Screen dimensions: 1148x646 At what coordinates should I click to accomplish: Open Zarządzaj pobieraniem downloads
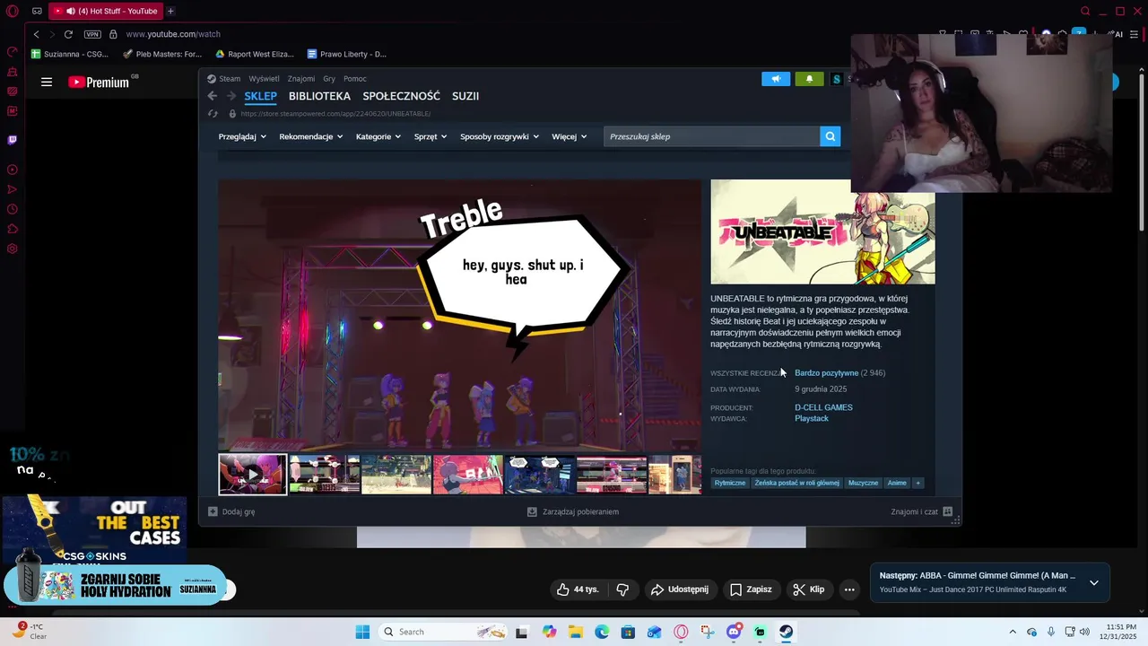click(573, 511)
